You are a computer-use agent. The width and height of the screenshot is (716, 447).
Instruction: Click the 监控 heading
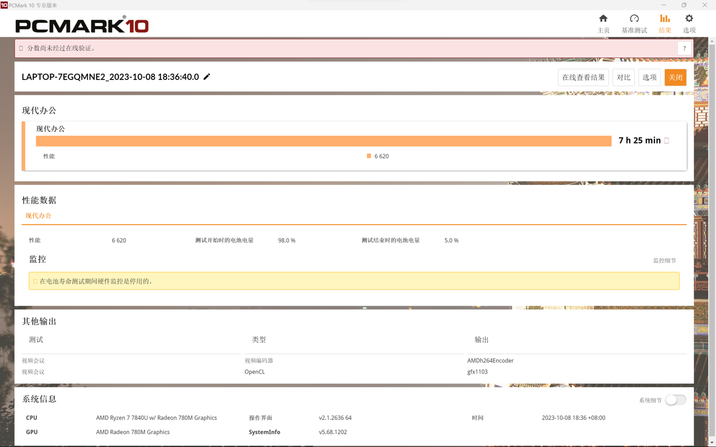37,259
